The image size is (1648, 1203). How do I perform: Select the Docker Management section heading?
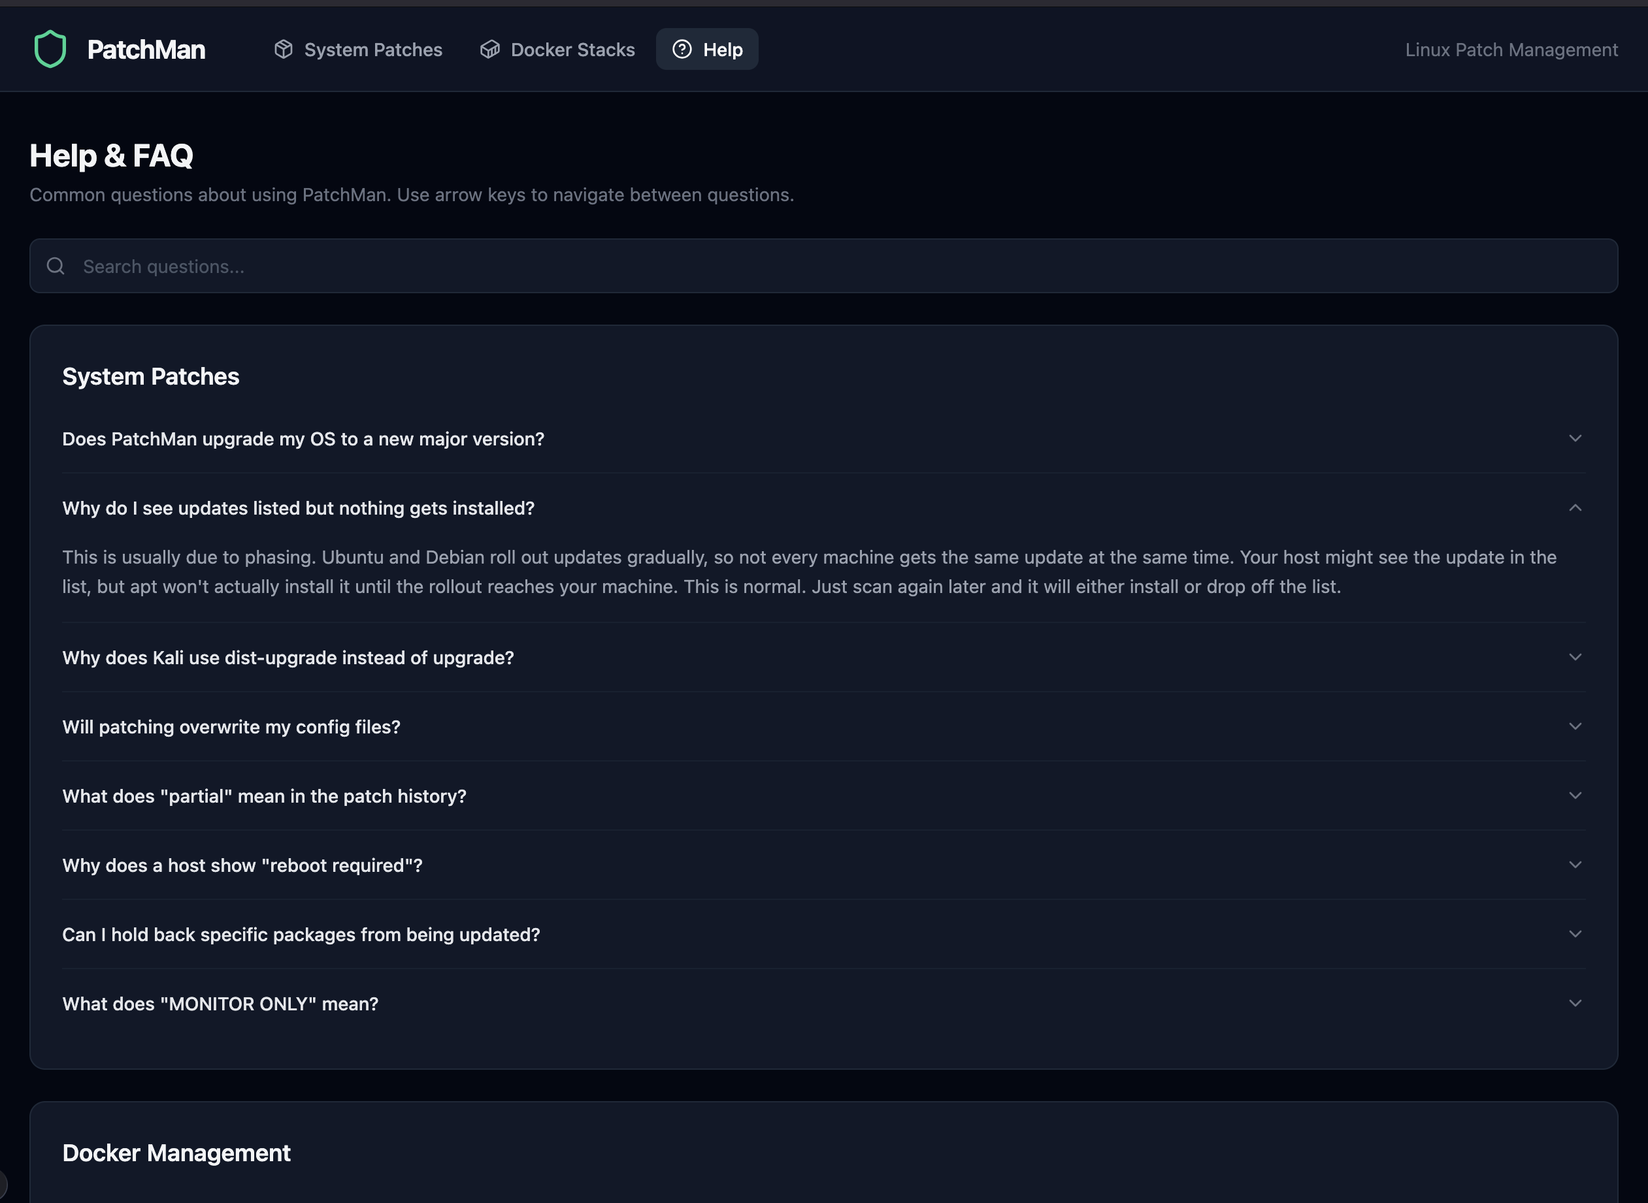pos(176,1153)
